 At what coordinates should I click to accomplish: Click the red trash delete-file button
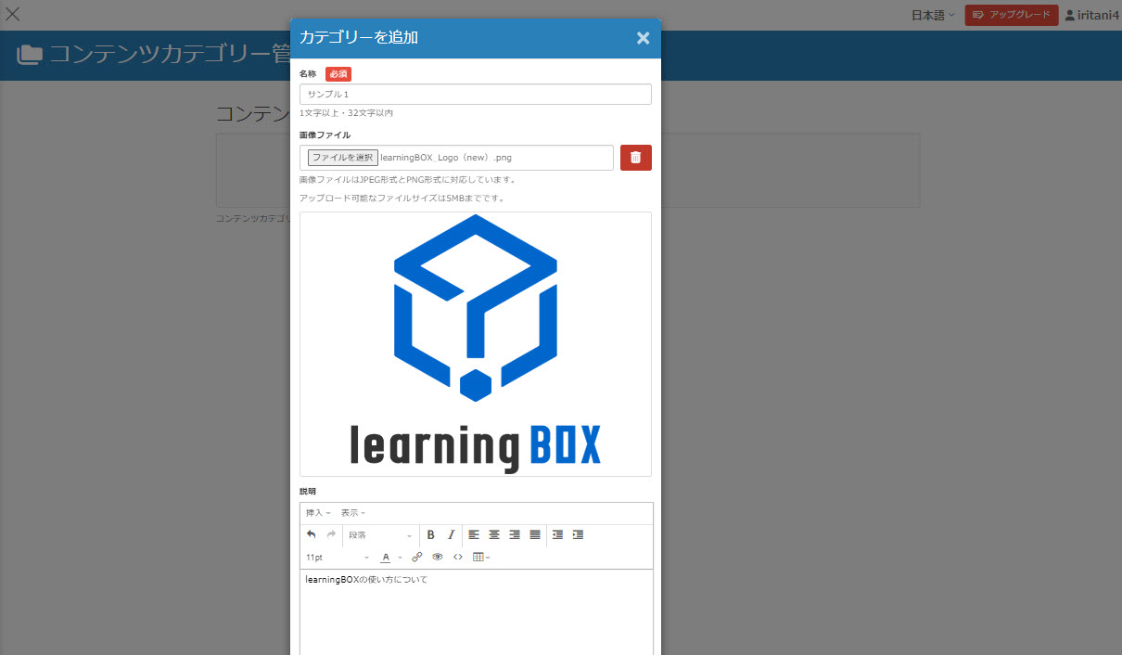coord(635,158)
